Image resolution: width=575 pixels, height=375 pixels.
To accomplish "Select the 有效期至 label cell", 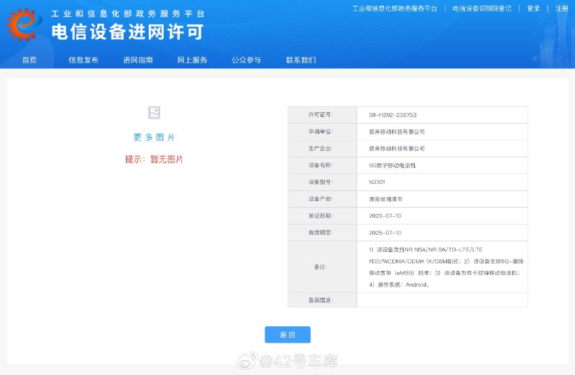I will [x=322, y=233].
